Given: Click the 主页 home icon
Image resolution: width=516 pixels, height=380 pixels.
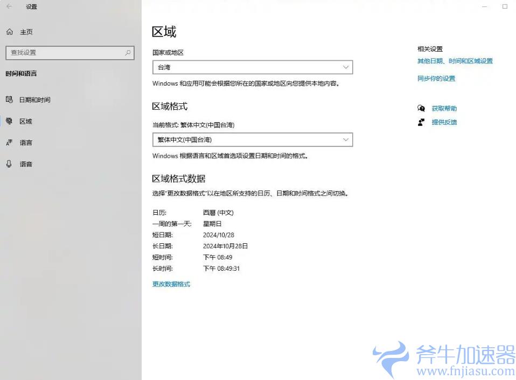Looking at the screenshot, I should pos(9,32).
